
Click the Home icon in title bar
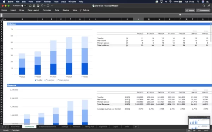coord(30,6)
